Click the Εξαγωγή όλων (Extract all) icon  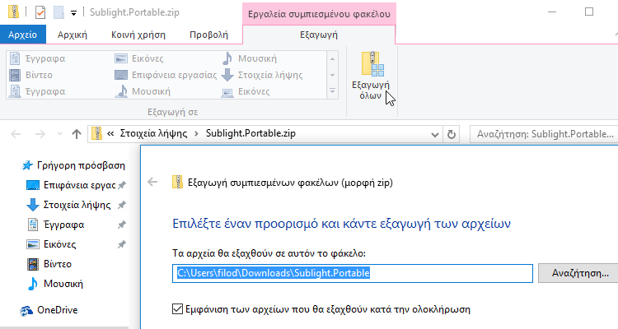(372, 63)
